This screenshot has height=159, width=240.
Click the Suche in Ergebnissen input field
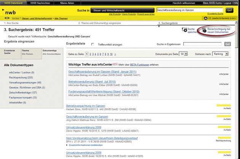pos(202,44)
